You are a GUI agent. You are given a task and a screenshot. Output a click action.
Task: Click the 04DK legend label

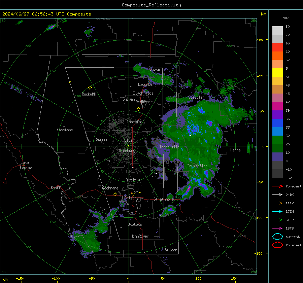click(x=290, y=195)
